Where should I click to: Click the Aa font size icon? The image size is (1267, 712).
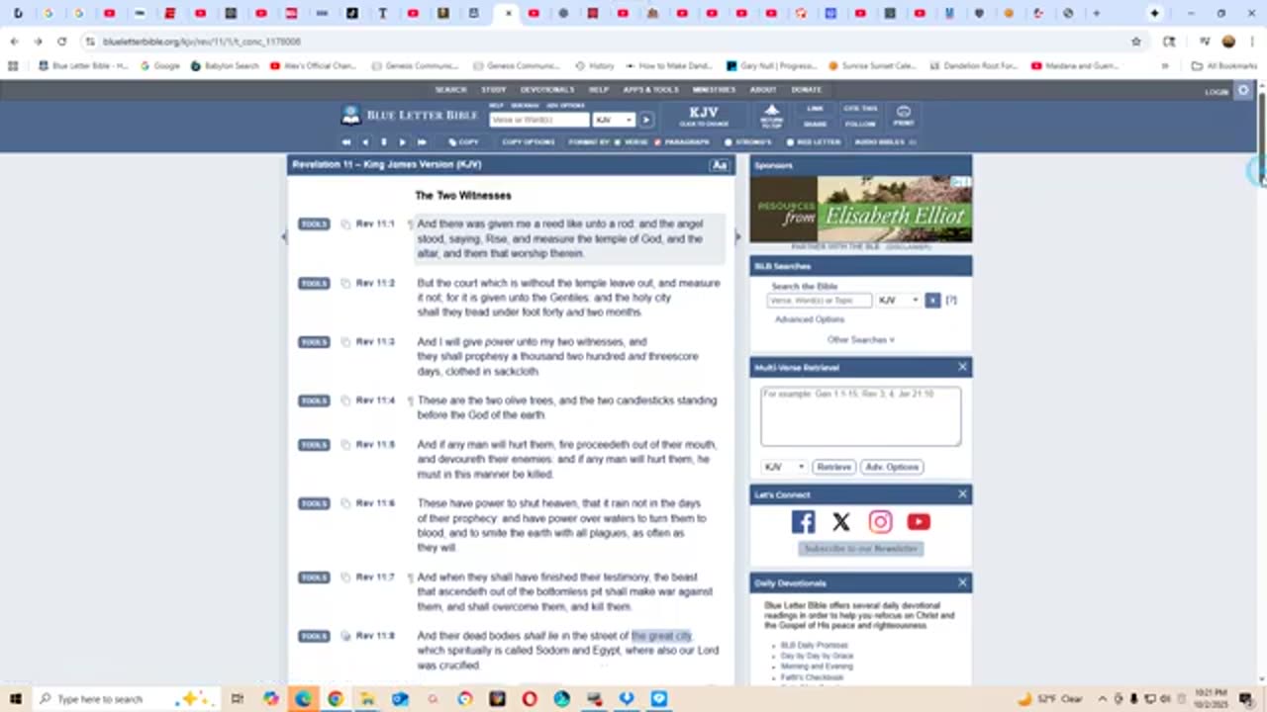[720, 165]
